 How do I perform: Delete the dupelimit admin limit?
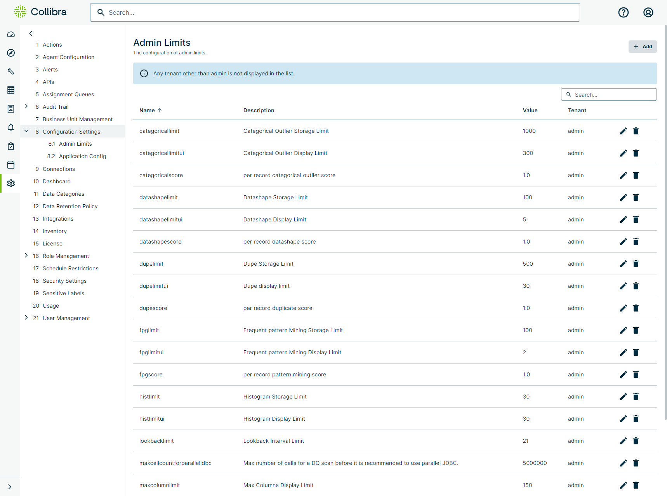coord(636,264)
